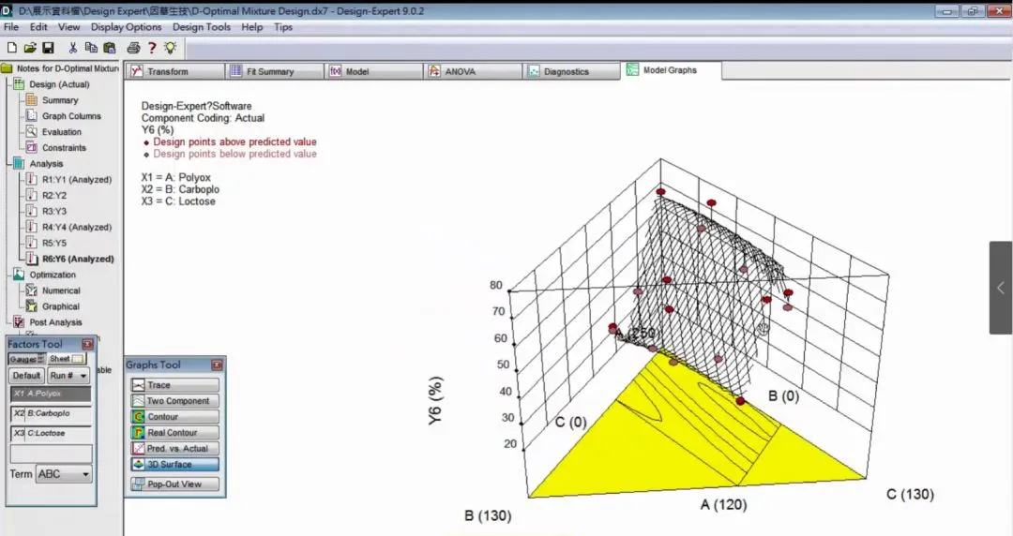Select Notes for D-Optimal Mixture folder
Screen dimensions: 1013x536
[x=61, y=68]
